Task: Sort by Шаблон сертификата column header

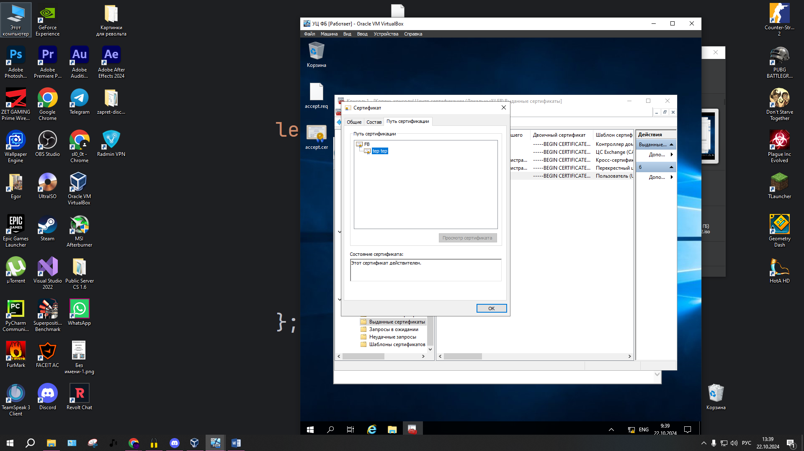Action: (x=614, y=135)
